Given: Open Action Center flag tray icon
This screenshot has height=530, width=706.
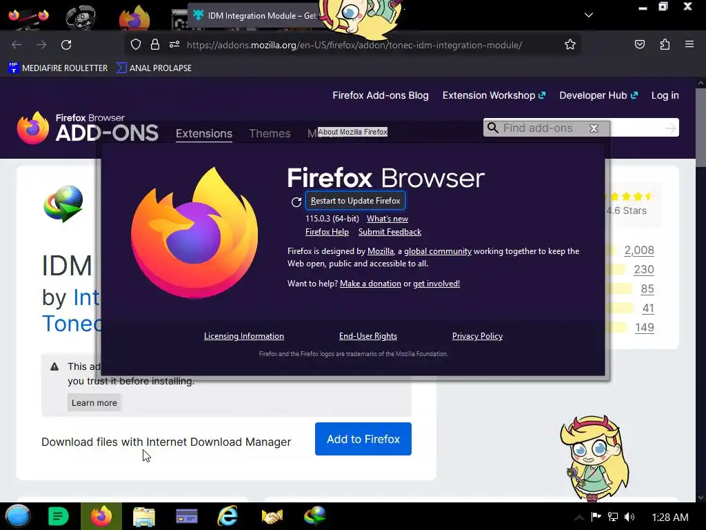Looking at the screenshot, I should (x=596, y=516).
